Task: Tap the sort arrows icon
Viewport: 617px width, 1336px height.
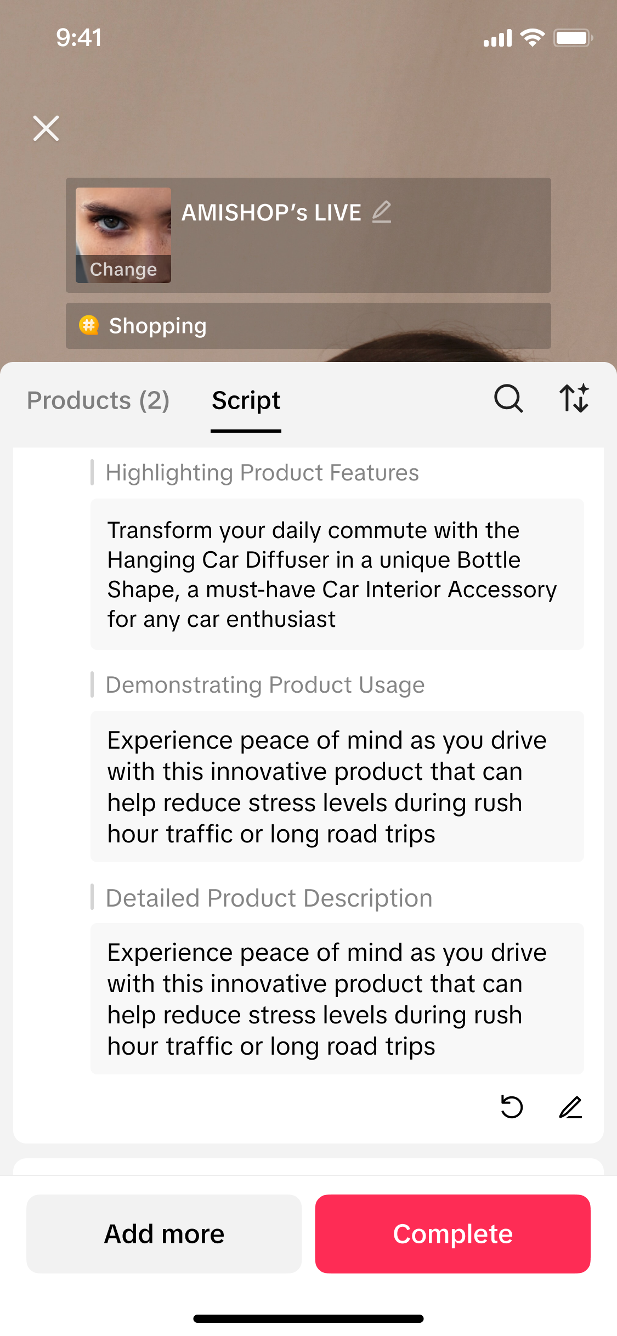Action: [574, 399]
